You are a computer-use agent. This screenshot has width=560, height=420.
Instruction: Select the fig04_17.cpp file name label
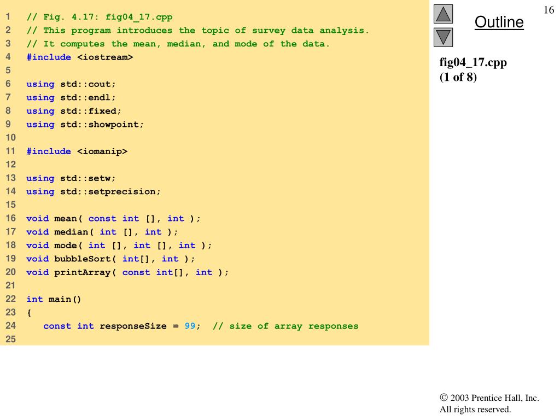point(473,62)
